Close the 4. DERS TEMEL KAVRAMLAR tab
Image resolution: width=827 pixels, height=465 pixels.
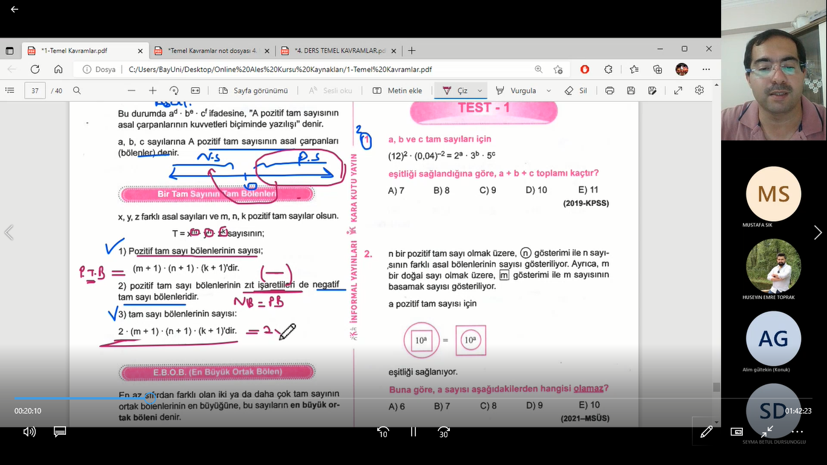click(394, 51)
